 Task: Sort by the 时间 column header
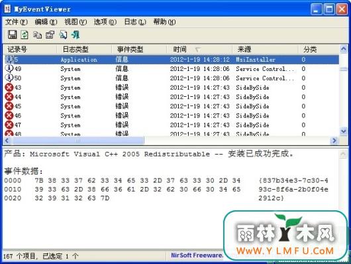pos(199,49)
